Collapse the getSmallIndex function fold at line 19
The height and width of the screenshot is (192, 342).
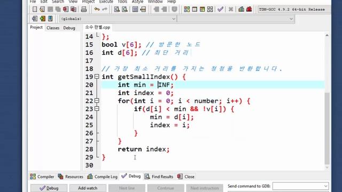click(x=97, y=77)
